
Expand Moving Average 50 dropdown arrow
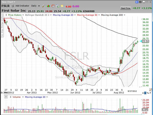click(x=99, y=15)
